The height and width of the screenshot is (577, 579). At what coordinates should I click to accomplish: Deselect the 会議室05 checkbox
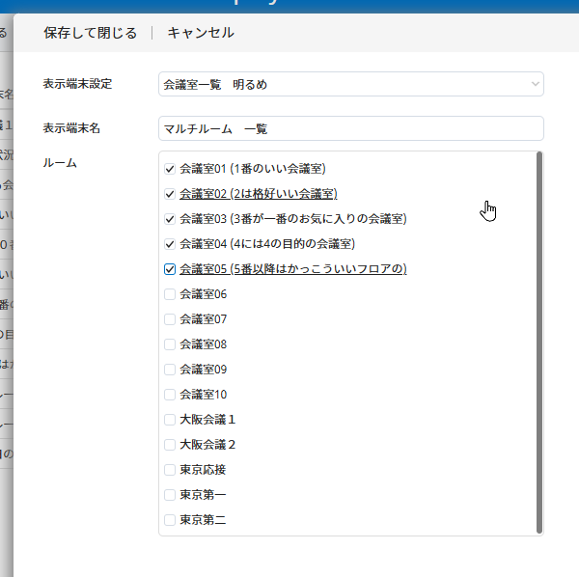[170, 269]
